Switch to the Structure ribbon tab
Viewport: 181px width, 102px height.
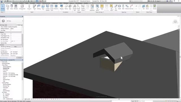point(15,3)
